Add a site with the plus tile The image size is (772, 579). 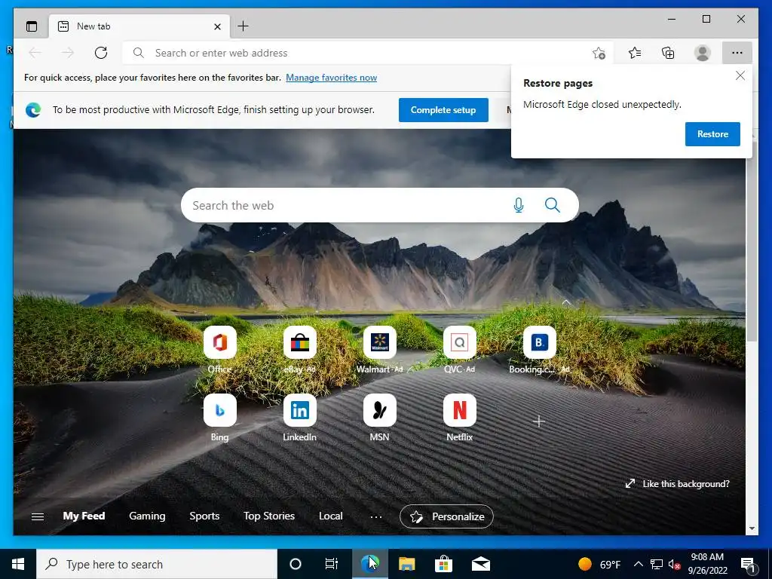point(538,421)
